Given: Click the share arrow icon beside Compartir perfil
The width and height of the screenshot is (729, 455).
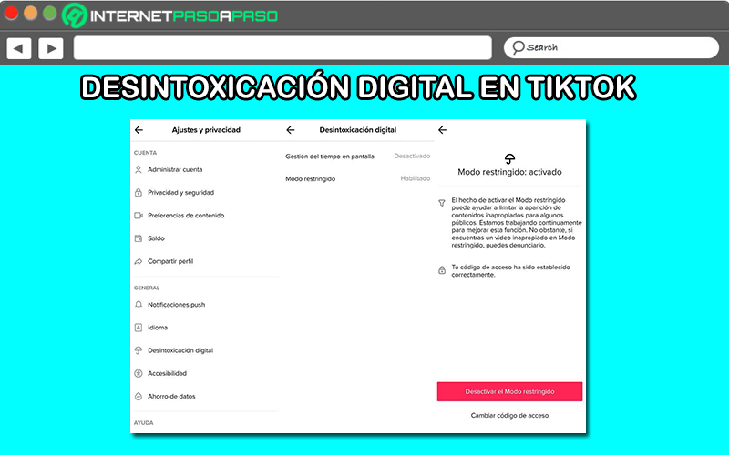Looking at the screenshot, I should point(139,261).
